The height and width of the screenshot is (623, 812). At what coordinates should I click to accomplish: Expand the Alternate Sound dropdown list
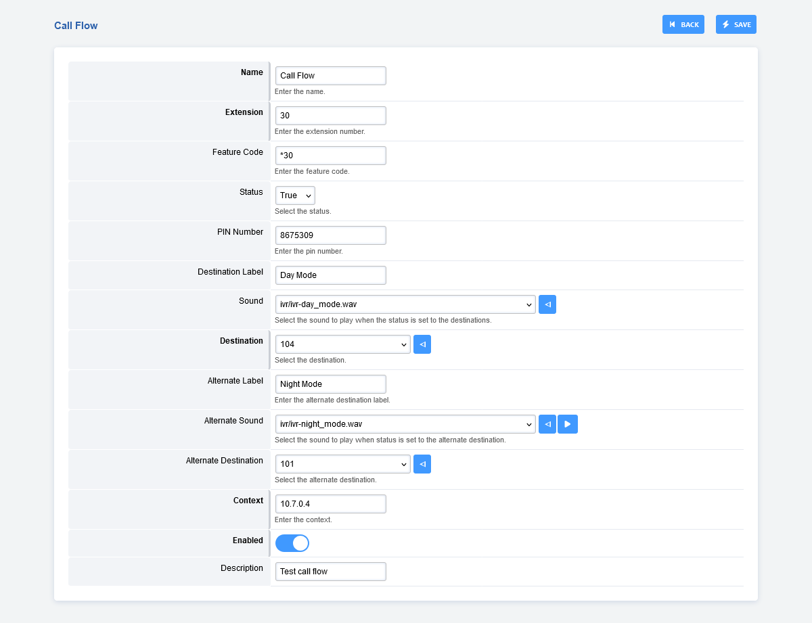coord(405,424)
